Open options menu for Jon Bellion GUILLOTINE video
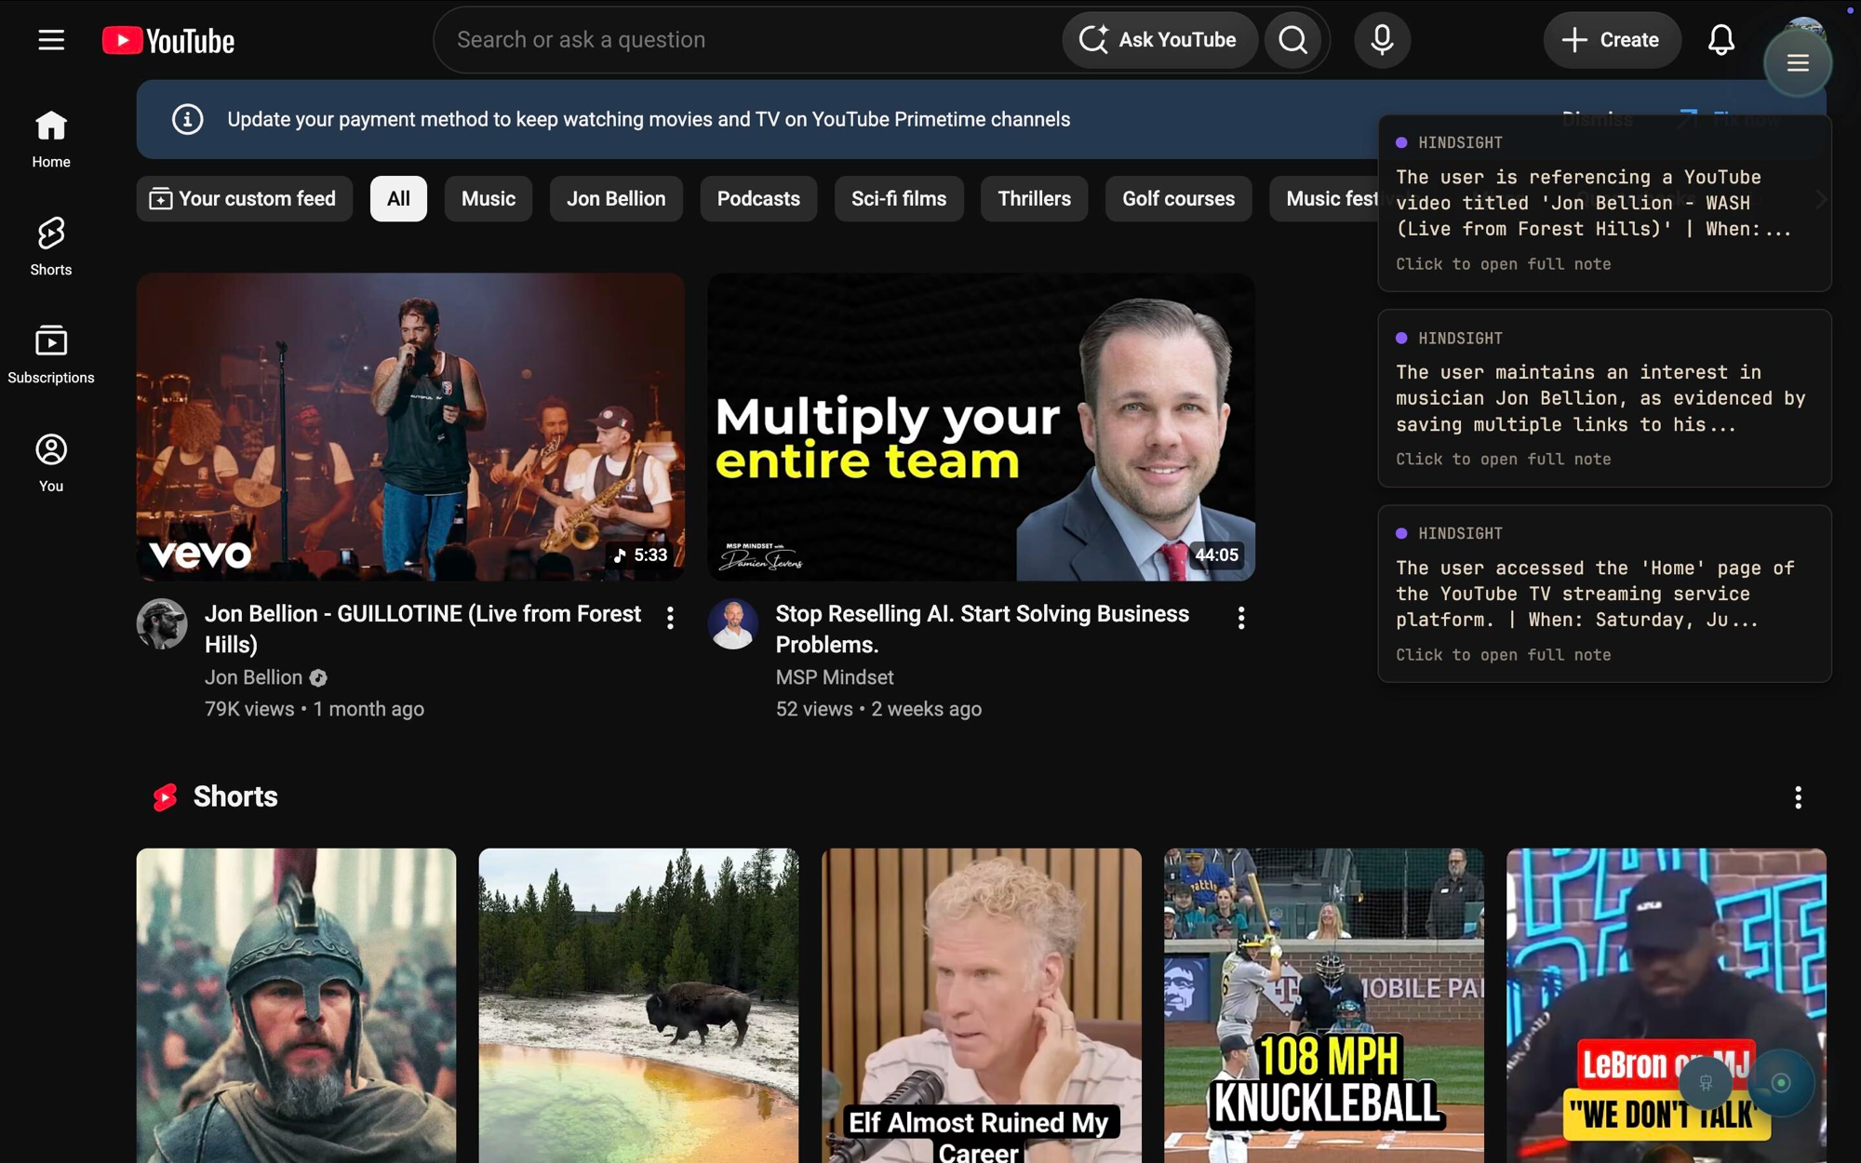Image resolution: width=1861 pixels, height=1163 pixels. tap(670, 618)
